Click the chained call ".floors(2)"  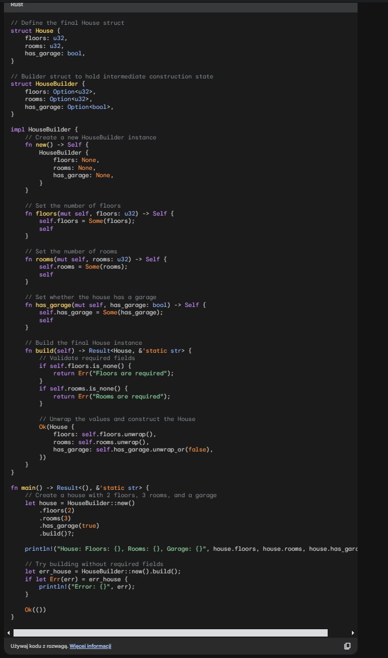click(56, 511)
